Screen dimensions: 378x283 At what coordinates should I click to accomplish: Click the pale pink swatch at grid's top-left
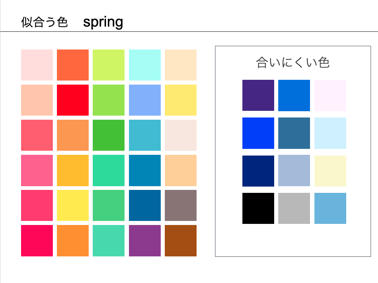(x=37, y=65)
